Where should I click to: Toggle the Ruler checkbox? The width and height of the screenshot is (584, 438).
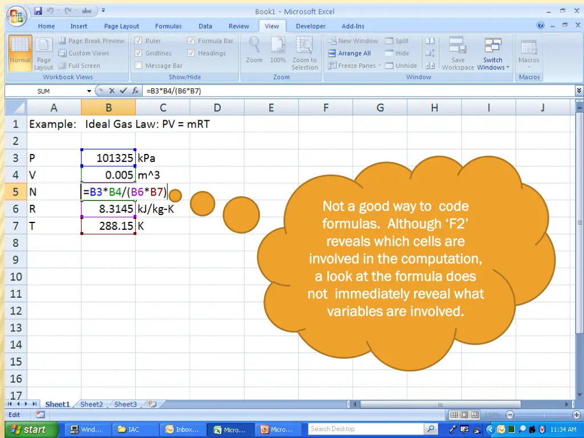[139, 41]
